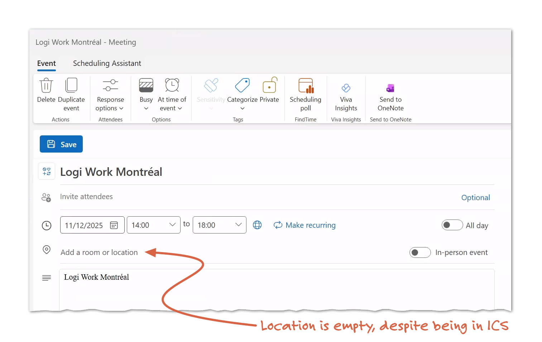Image resolution: width=542 pixels, height=342 pixels.
Task: Click the Add a room or location field
Action: pos(99,252)
